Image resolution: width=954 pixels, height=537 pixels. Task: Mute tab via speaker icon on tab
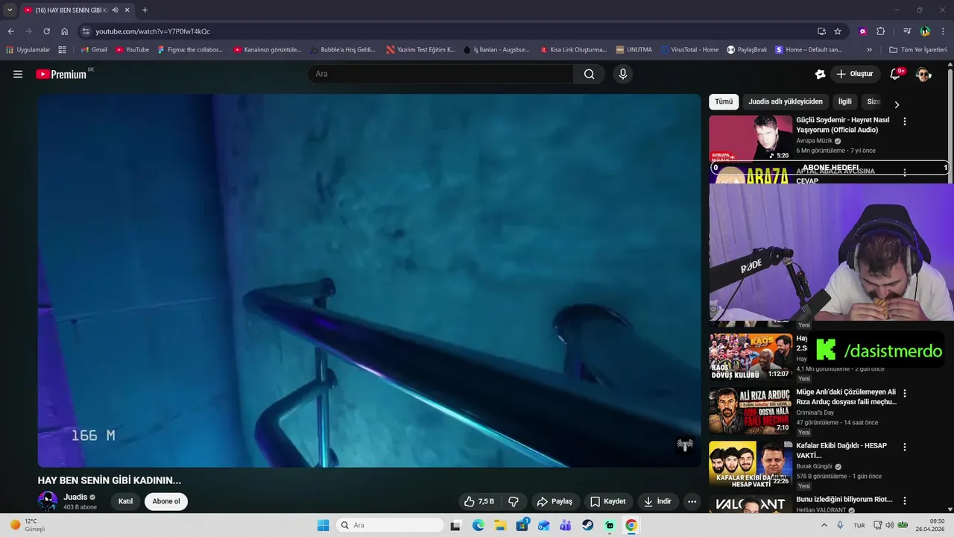coord(115,10)
